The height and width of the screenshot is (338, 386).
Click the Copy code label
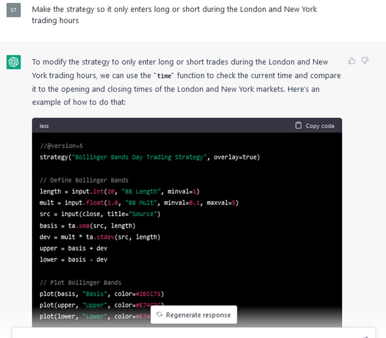(x=320, y=126)
